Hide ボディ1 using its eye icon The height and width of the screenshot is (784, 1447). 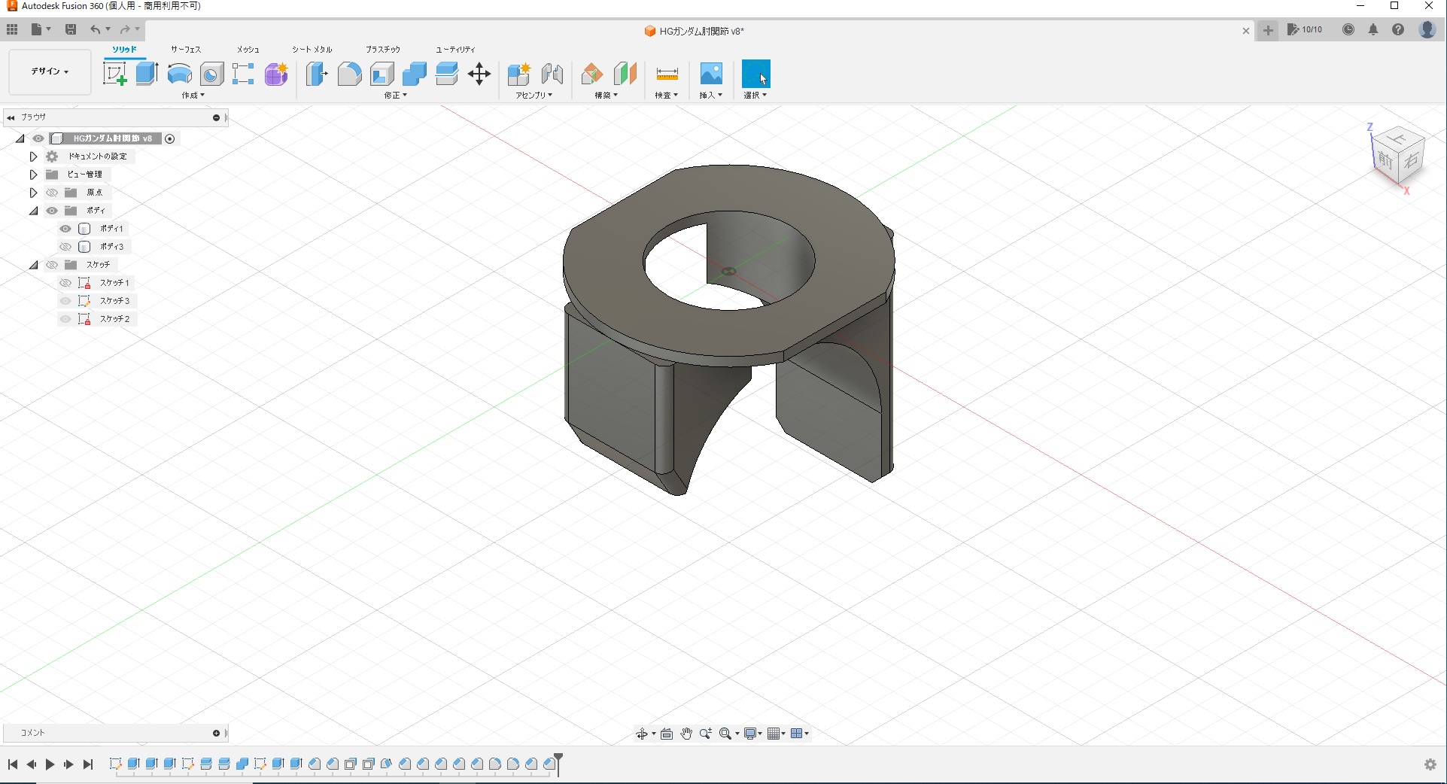coord(65,229)
